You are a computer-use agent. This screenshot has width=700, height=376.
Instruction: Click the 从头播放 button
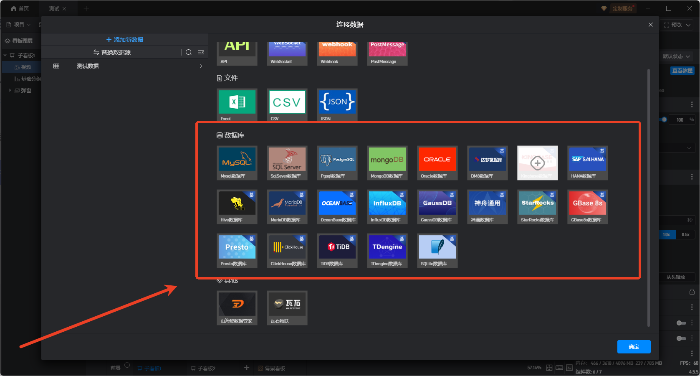point(676,277)
